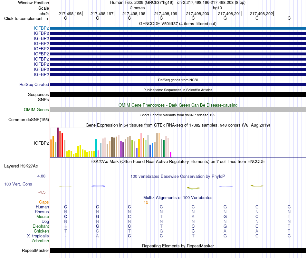The height and width of the screenshot is (258, 306).
Task: Click the 'Chicken' species label
Action: click(41, 231)
